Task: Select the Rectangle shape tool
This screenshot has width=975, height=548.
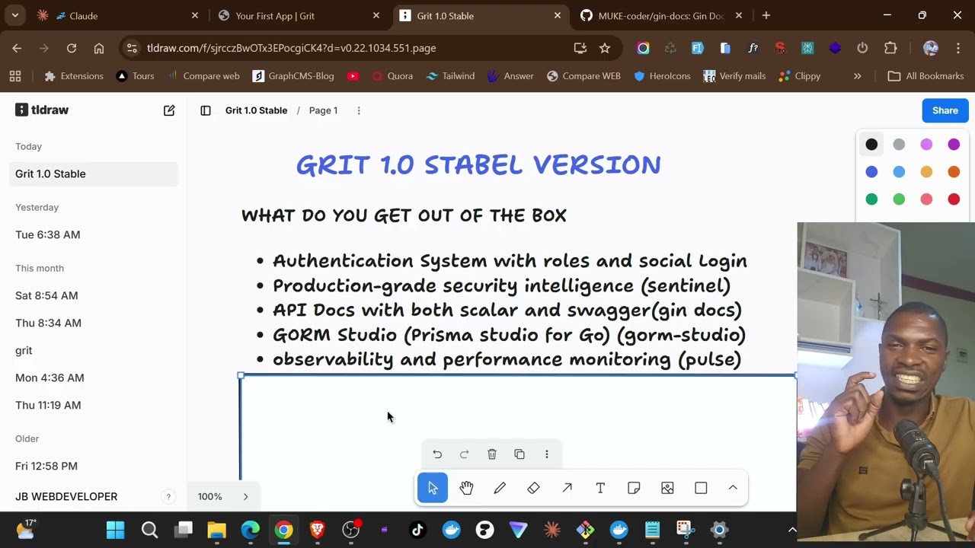Action: pos(701,488)
